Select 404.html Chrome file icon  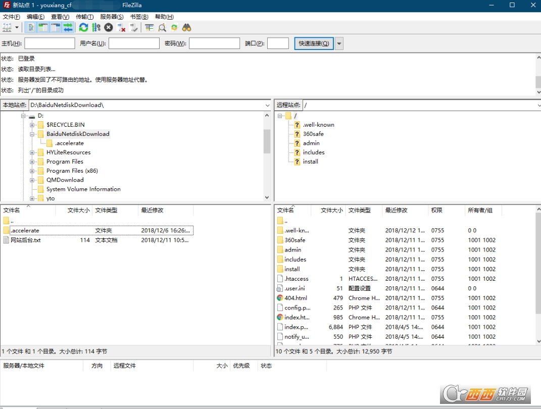point(280,298)
